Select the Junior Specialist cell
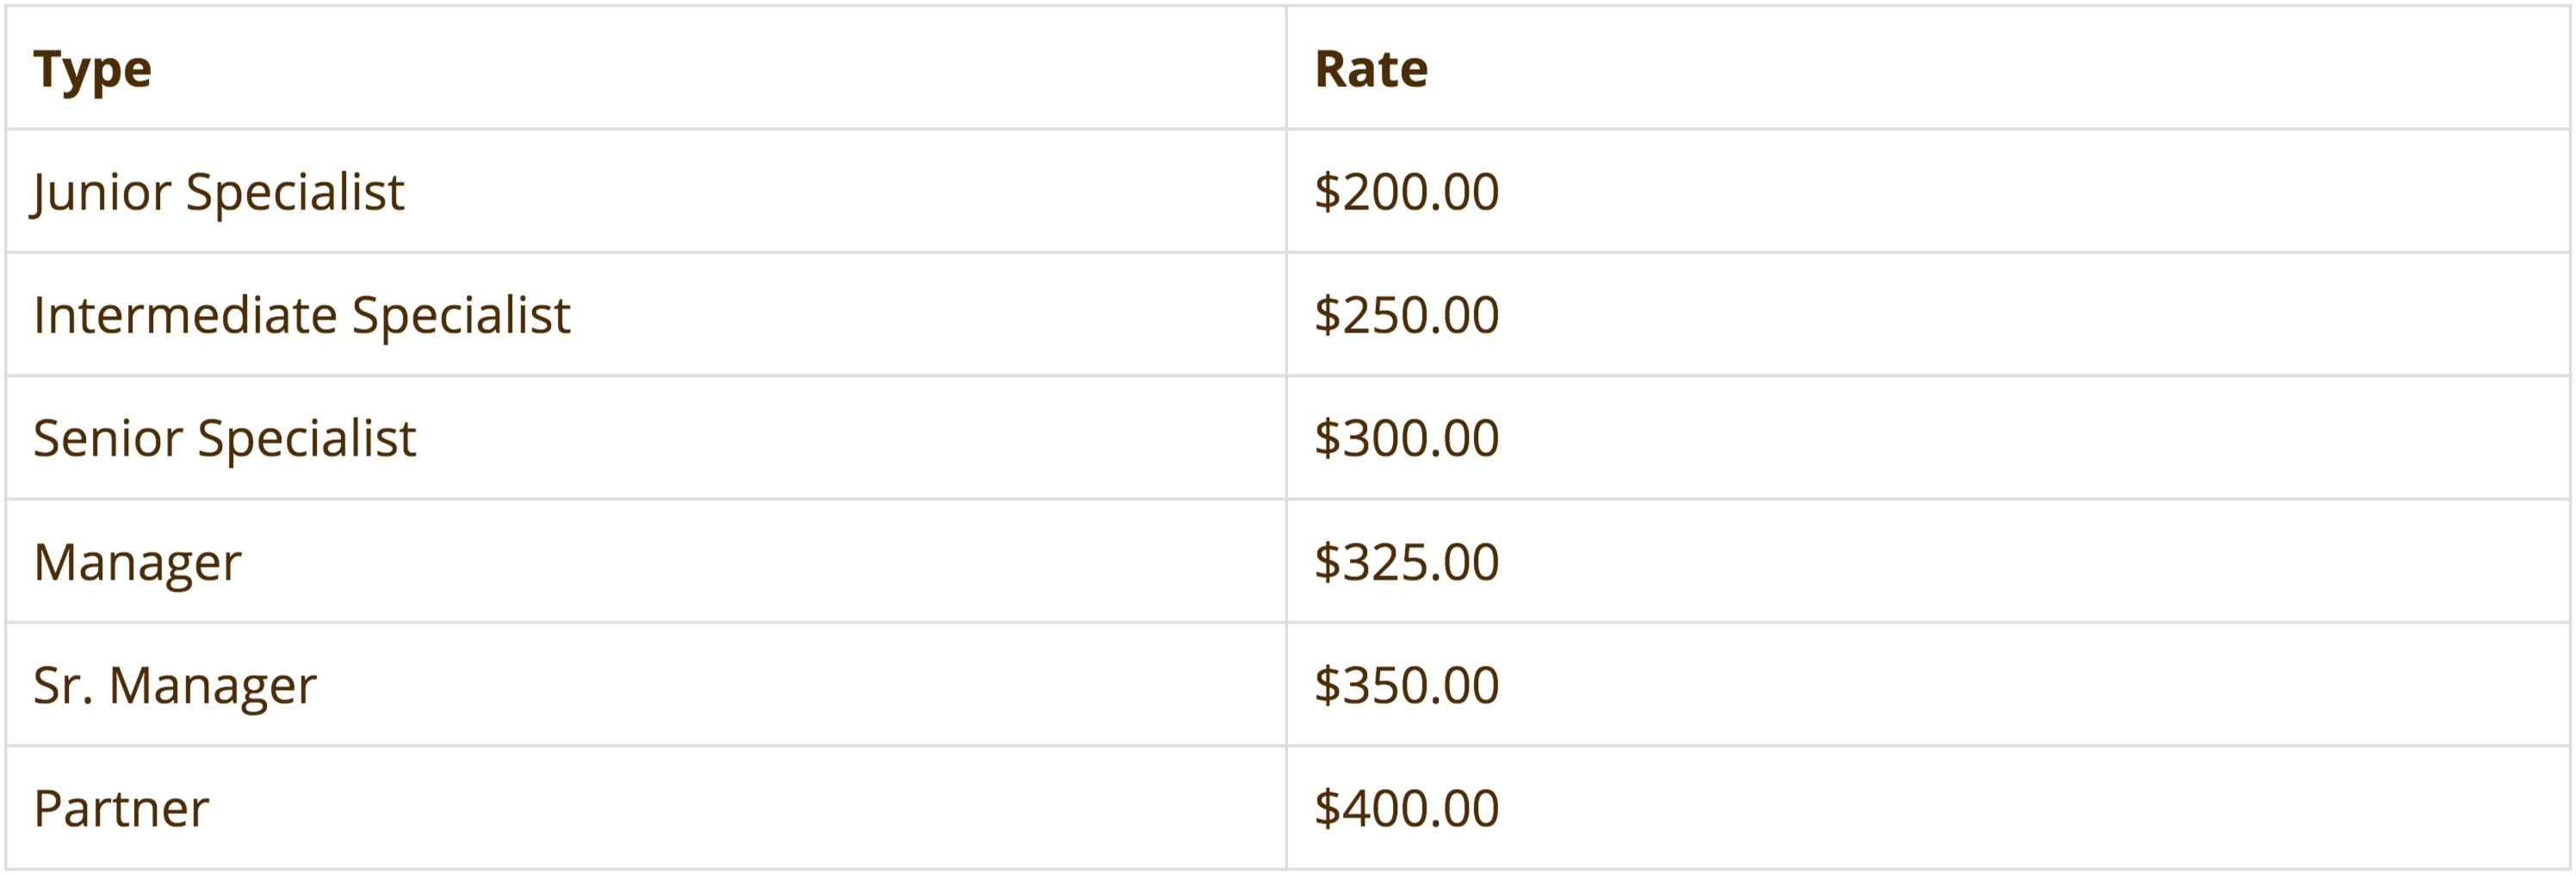The height and width of the screenshot is (875, 2576). [645, 191]
